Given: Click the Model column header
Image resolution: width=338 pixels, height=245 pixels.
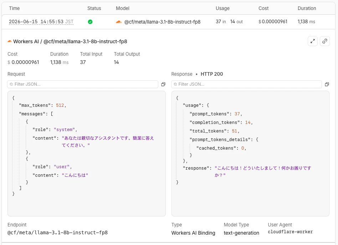Looking at the screenshot, I should click(123, 8).
